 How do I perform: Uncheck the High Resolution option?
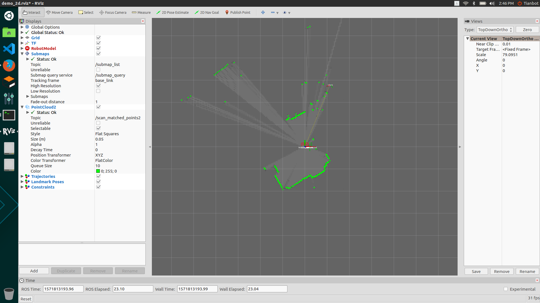tap(98, 86)
